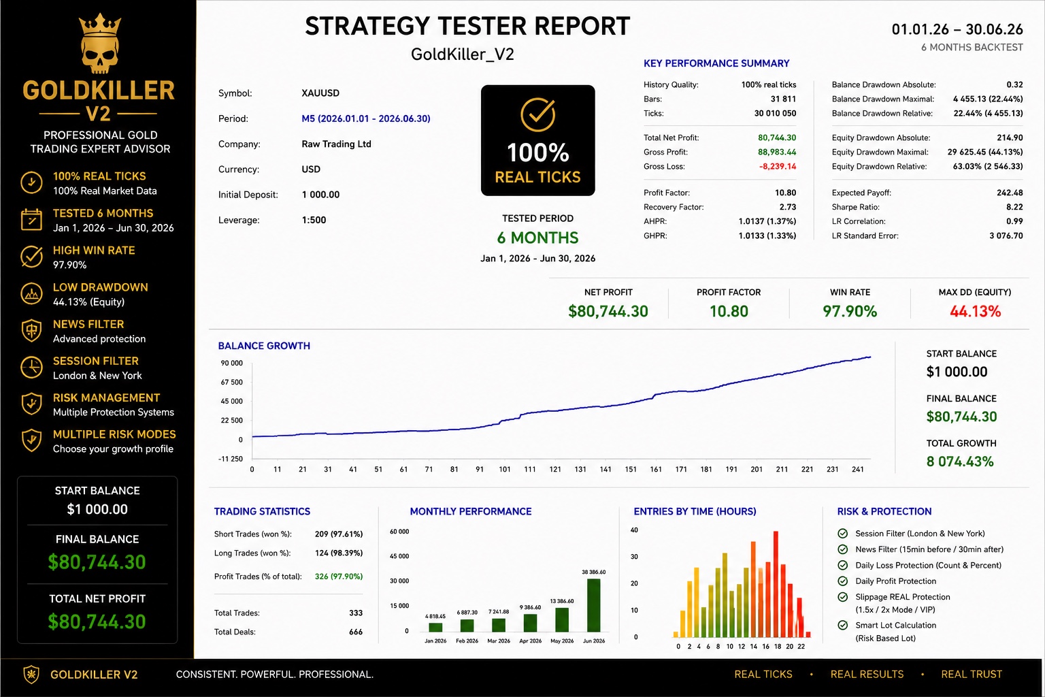Click the check icon beside News Filter (15min before)
This screenshot has height=697, width=1045.
tap(843, 549)
